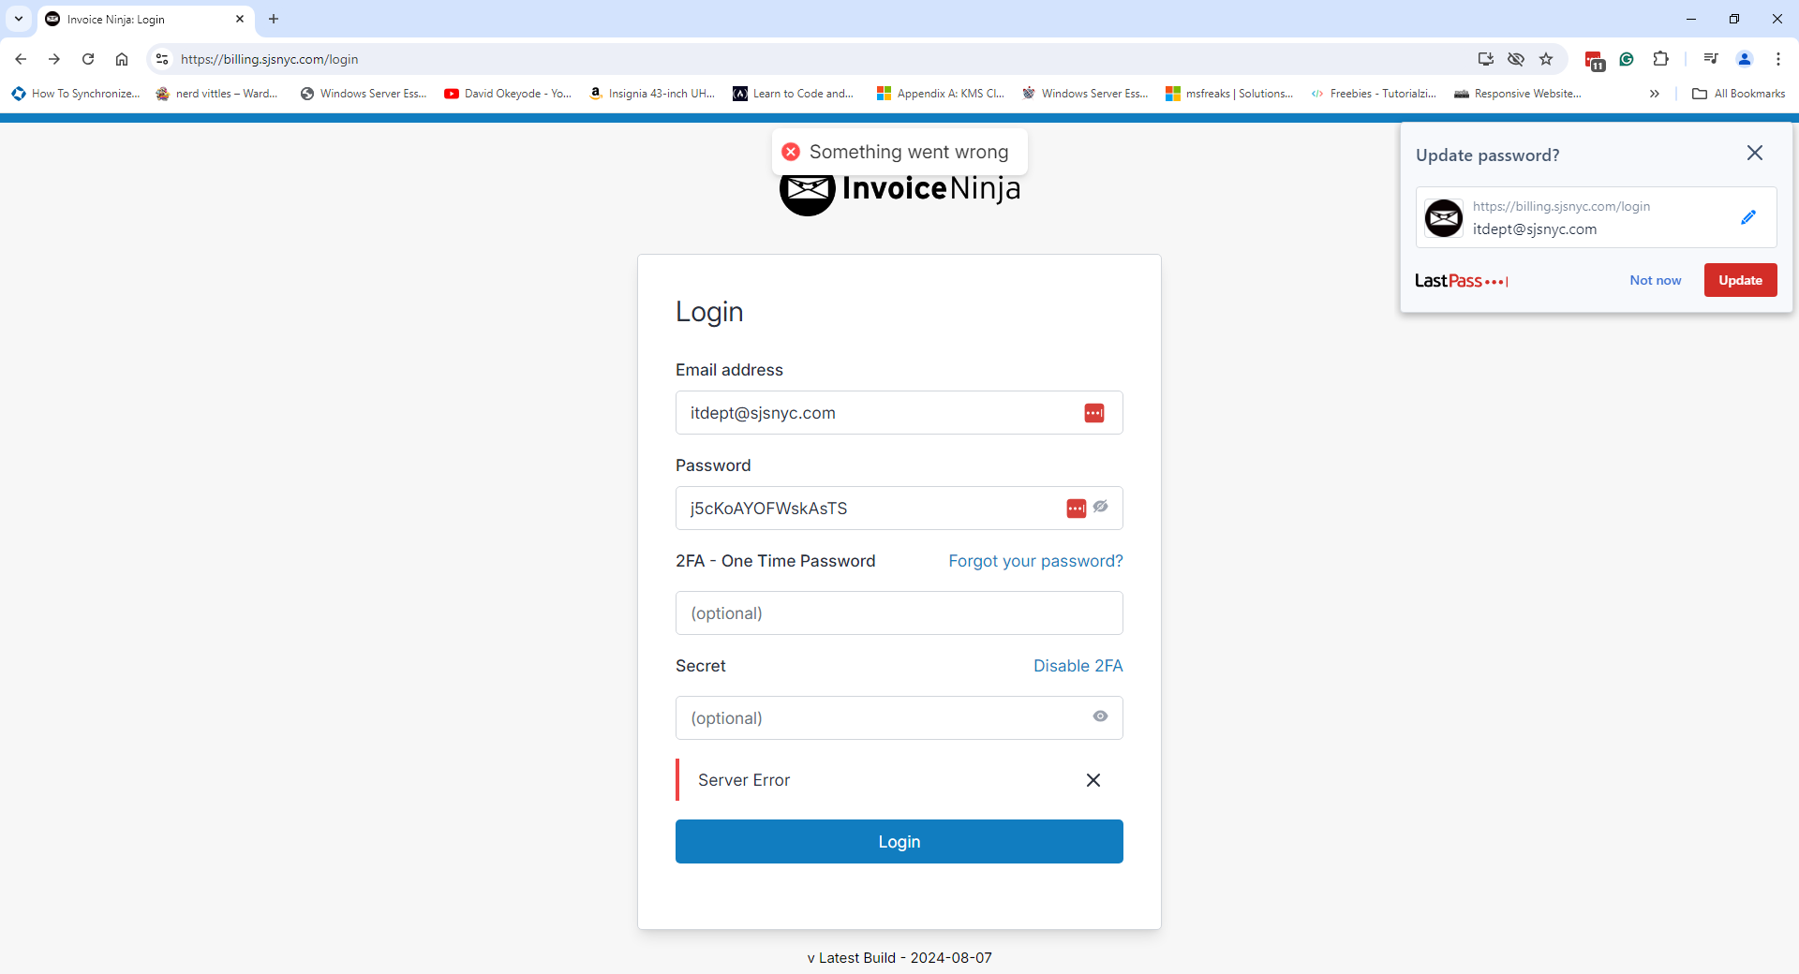Open the David Okeyode YouTube bookmark
The width and height of the screenshot is (1799, 974).
click(508, 94)
